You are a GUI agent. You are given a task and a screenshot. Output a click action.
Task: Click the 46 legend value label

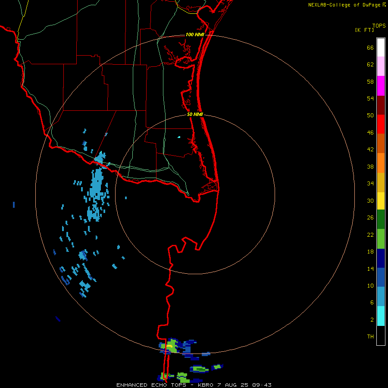370,133
